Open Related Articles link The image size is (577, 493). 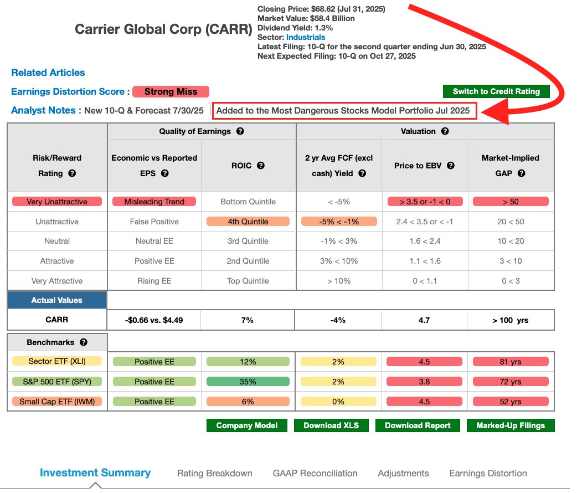(x=48, y=73)
